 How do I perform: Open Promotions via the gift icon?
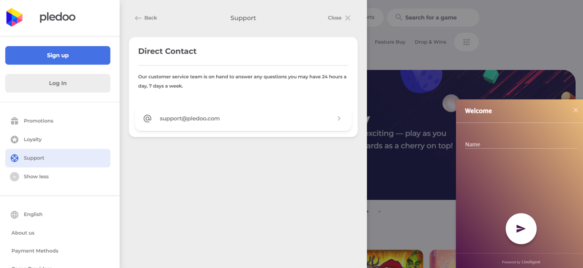[x=15, y=121]
